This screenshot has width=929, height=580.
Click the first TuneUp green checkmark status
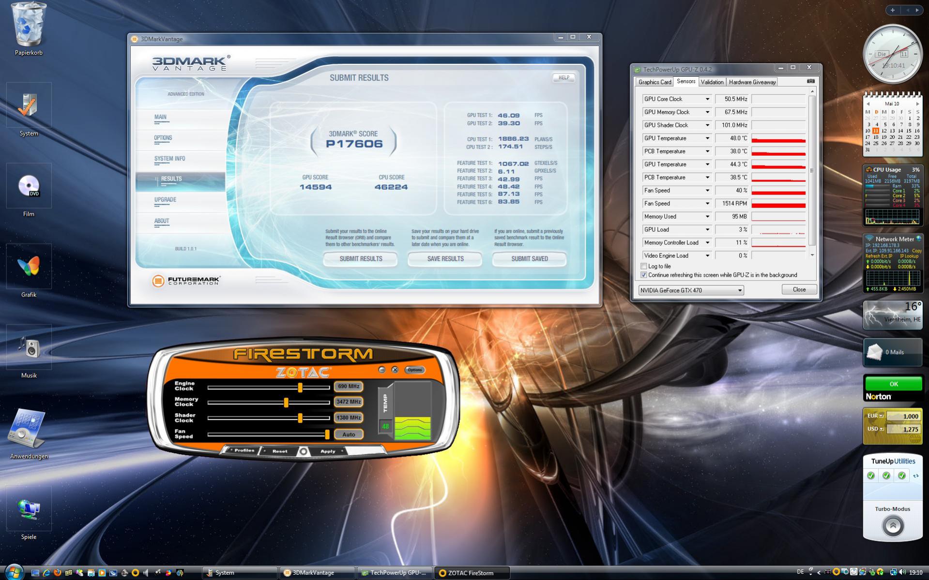[x=871, y=476]
